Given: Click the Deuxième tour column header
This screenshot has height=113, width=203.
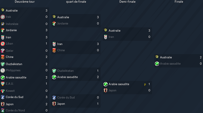Looking at the screenshot, I should coord(25,2).
